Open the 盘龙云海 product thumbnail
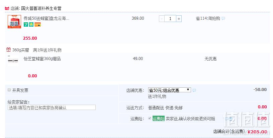This screenshot has height=138, width=273. pyautogui.click(x=14, y=21)
